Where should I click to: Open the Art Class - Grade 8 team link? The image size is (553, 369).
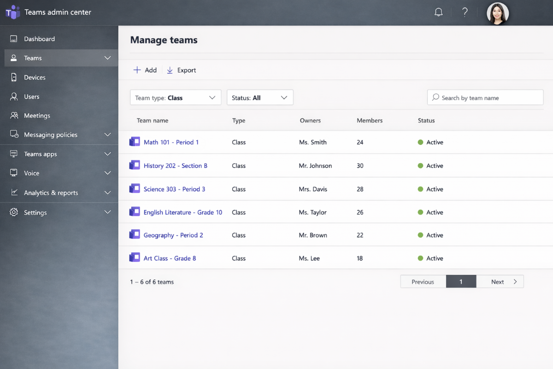tap(170, 258)
